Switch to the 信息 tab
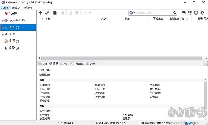Viewport: 208px width, 125px height. (54, 63)
